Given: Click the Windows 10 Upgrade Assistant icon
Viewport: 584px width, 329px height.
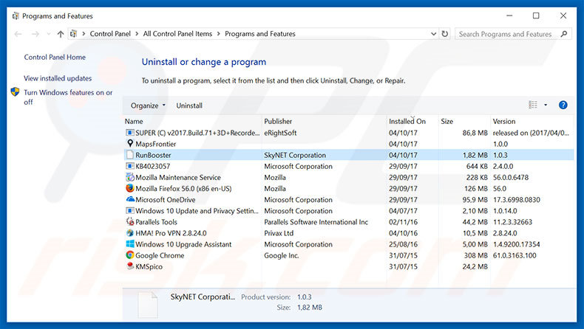Looking at the screenshot, I should [x=130, y=244].
